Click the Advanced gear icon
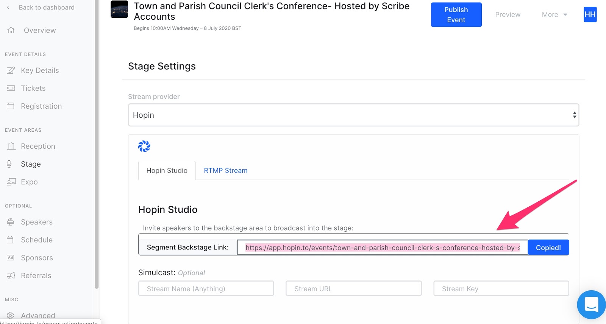The image size is (606, 324). click(10, 315)
